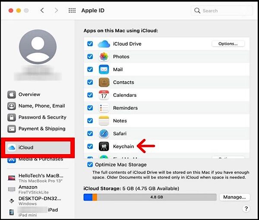This screenshot has height=220, width=259.
Task: Open iCloud Drive Options button
Action: click(228, 44)
